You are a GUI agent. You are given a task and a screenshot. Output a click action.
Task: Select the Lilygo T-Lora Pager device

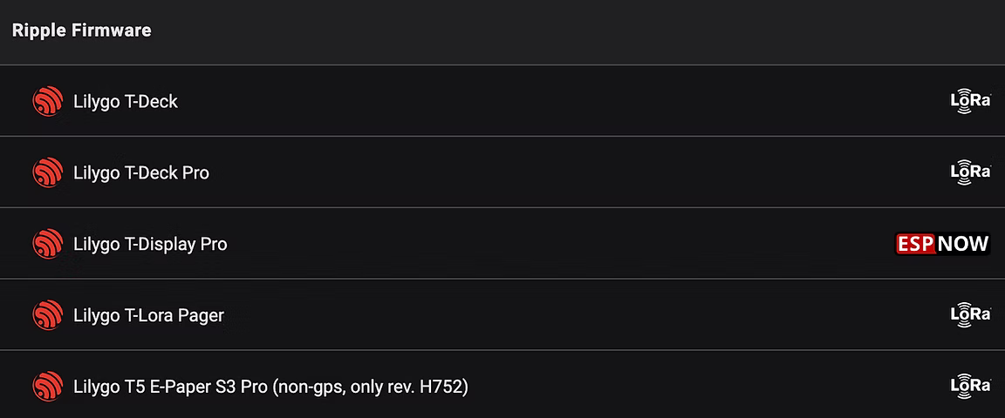(148, 315)
